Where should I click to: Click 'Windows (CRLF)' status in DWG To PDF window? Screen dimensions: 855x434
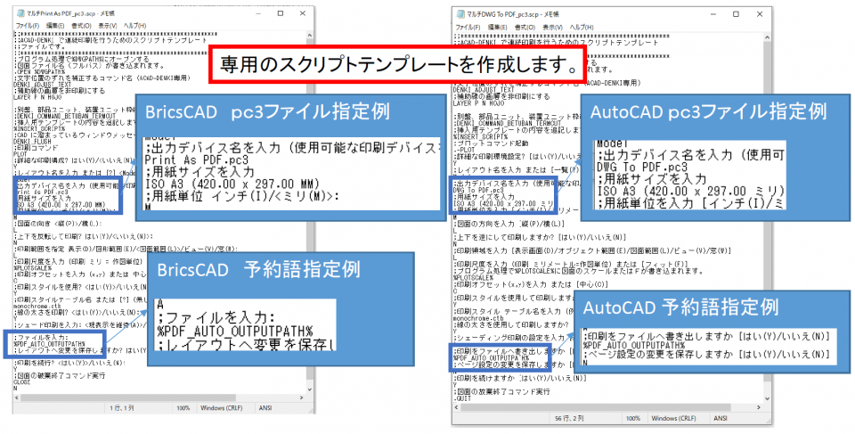pos(675,418)
